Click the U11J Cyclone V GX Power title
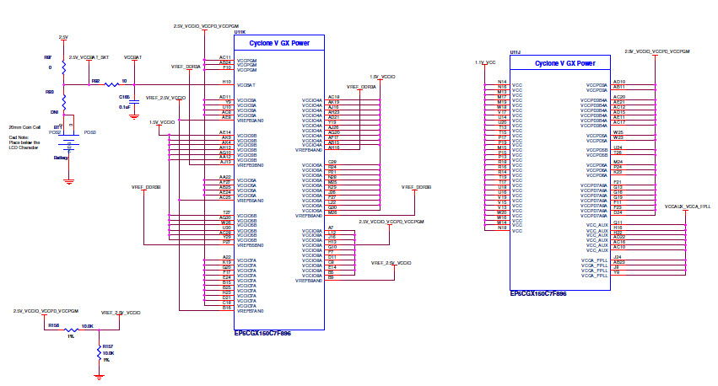 tap(565, 63)
